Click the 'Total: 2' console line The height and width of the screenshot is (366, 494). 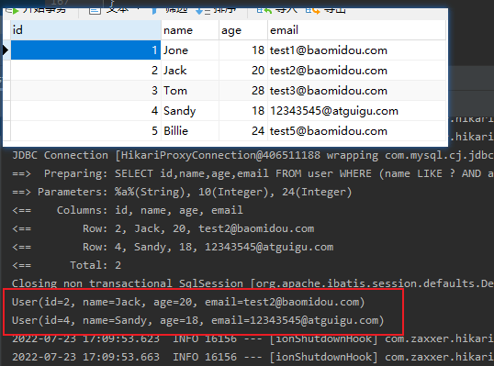(66, 265)
